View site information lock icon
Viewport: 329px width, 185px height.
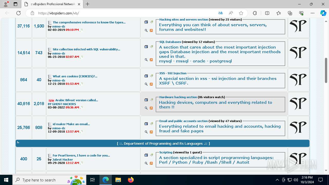pos(32,13)
